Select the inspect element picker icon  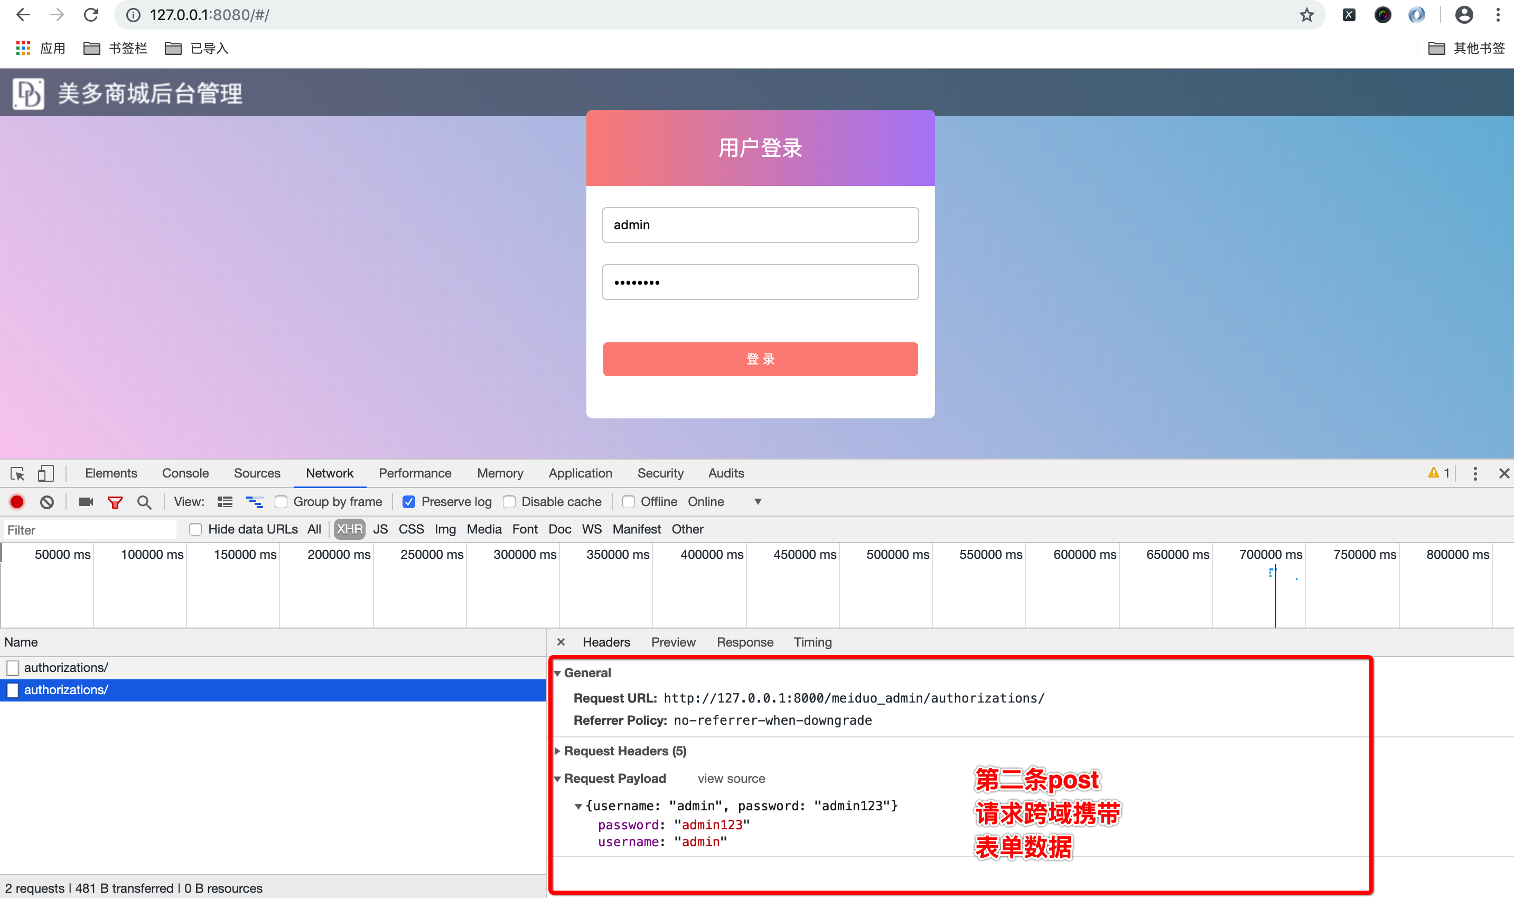tap(17, 473)
